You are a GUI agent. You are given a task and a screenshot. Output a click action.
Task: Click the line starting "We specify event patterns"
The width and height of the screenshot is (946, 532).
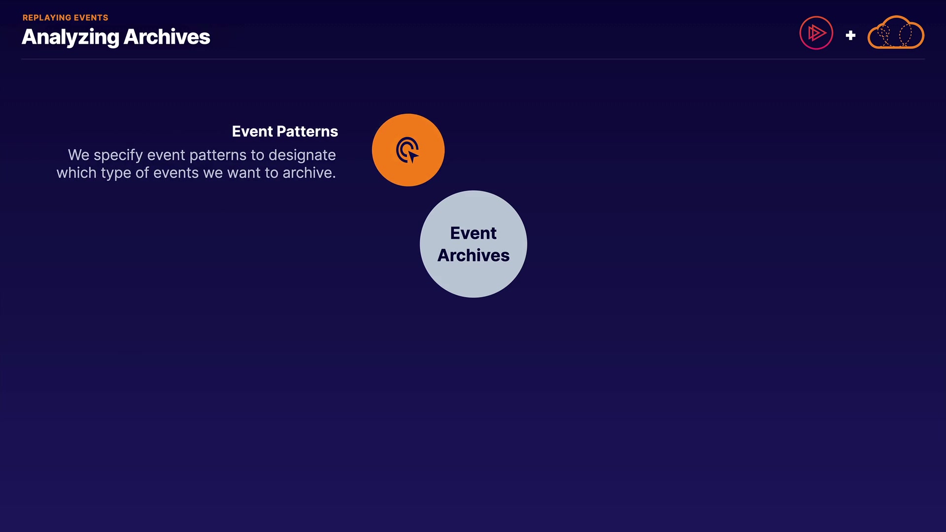click(202, 155)
